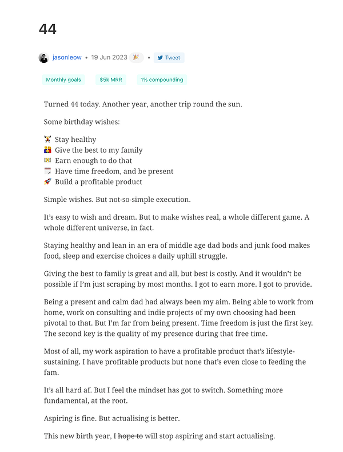This screenshot has width=343, height=452.
Task: Click 'Build a profitable product' list item
Action: click(x=98, y=182)
